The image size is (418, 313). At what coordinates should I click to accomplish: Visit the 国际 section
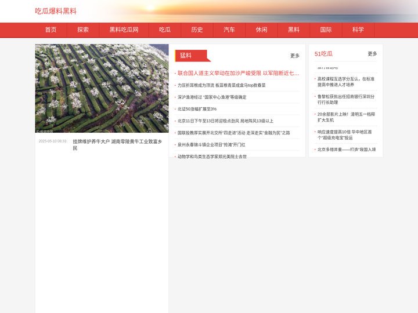pyautogui.click(x=326, y=30)
